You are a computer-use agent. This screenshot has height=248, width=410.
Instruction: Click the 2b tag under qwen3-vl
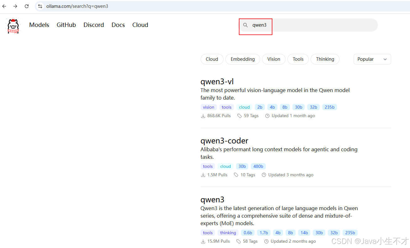260,107
